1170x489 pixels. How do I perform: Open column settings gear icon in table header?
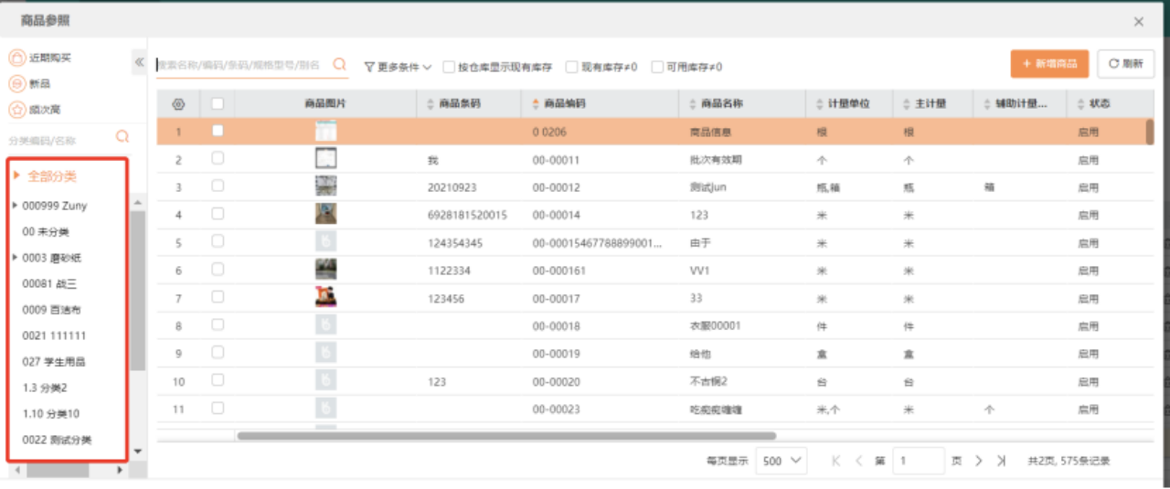tap(178, 104)
